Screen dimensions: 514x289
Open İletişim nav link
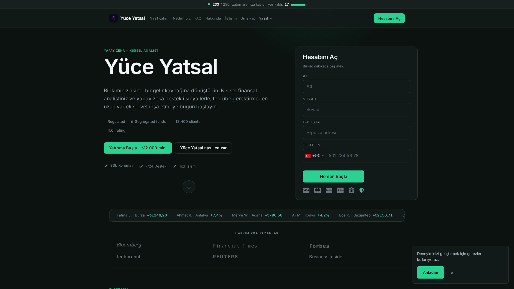pyautogui.click(x=231, y=18)
